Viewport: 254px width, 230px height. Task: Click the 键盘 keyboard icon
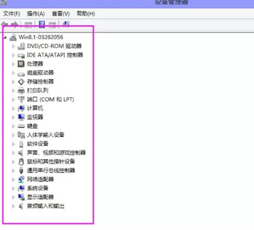tap(21, 126)
